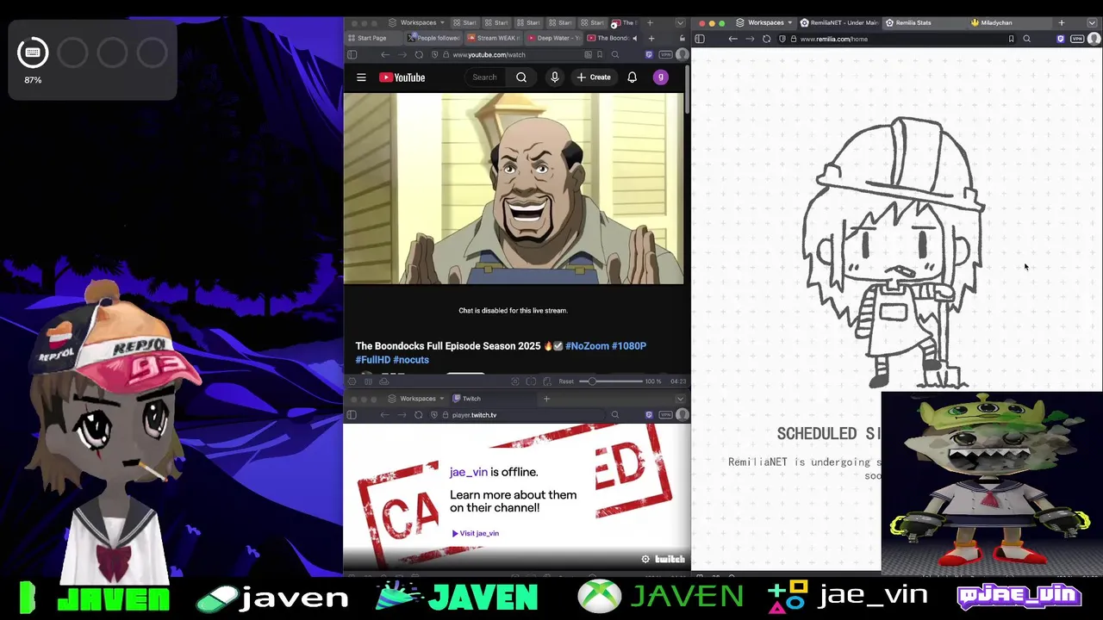Switch to 'Deep Water' YouTube tab
This screenshot has width=1103, height=620.
(x=553, y=38)
